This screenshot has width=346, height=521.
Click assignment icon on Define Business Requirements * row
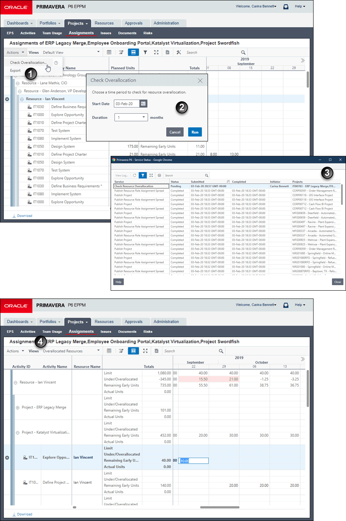[29, 186]
